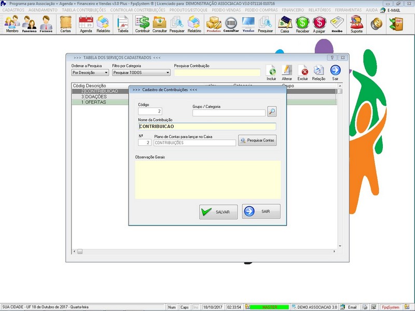Click the help question mark button in table window
Viewport: 415px width, 311px height.
(x=332, y=58)
